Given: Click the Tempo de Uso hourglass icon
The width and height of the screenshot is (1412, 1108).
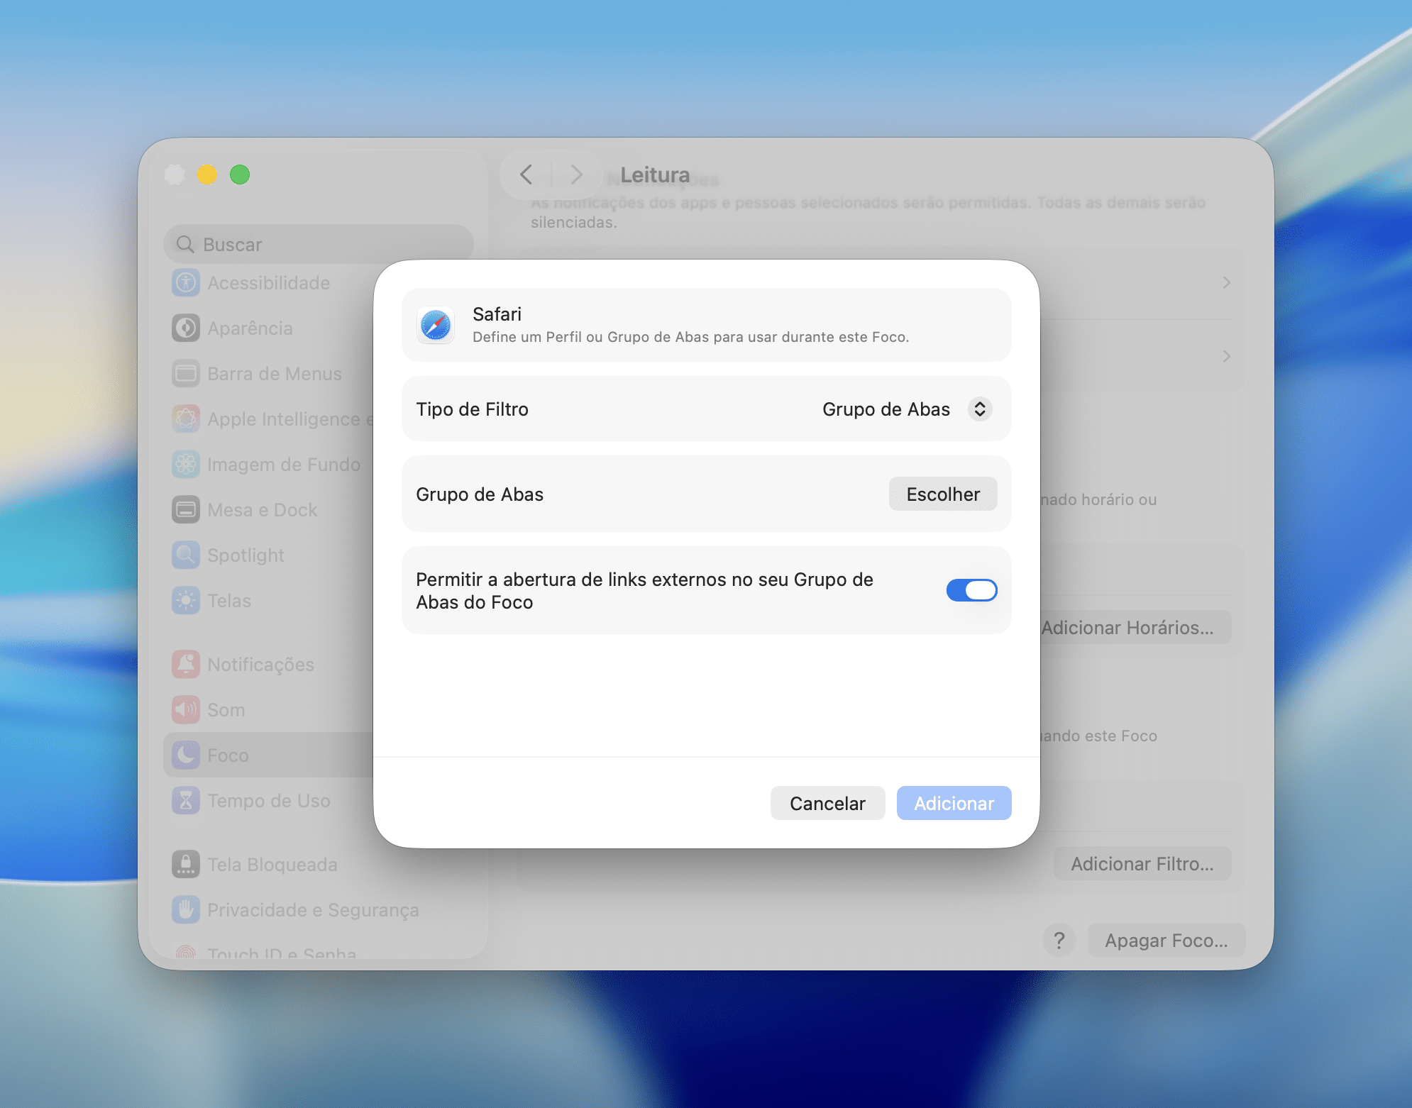Looking at the screenshot, I should (186, 801).
